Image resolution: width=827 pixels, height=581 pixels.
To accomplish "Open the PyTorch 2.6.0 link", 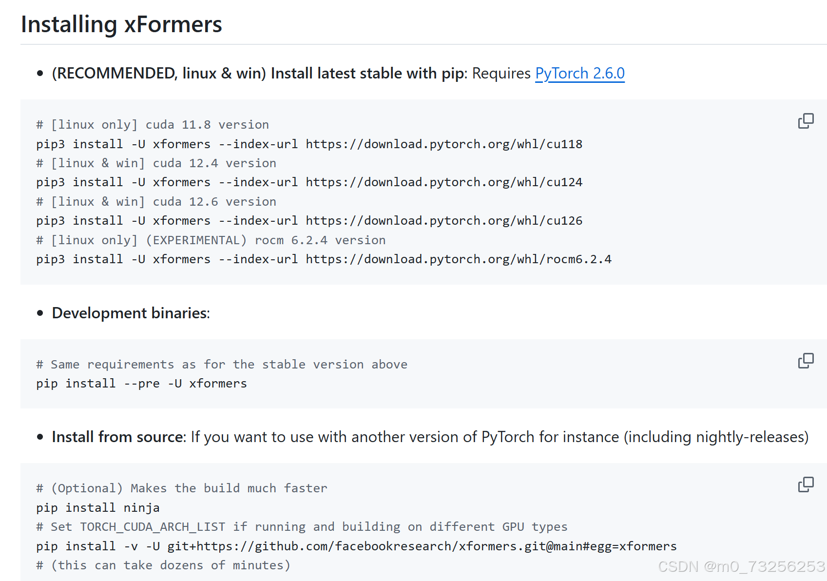I will [x=579, y=73].
